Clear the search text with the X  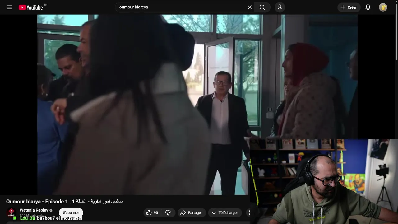tap(250, 7)
